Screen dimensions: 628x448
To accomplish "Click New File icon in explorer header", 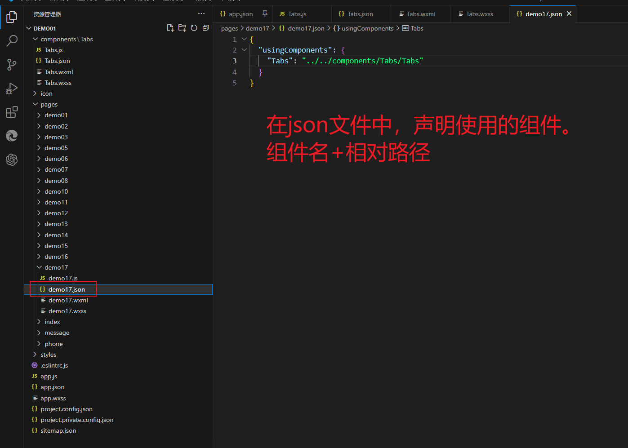I will (170, 28).
